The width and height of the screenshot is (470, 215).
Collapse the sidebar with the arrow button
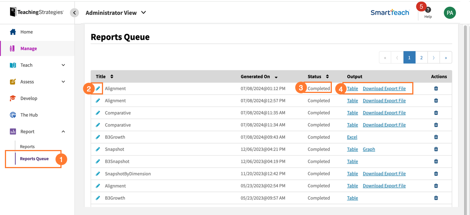[74, 13]
